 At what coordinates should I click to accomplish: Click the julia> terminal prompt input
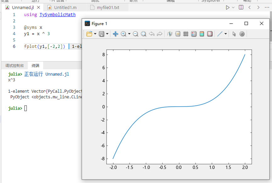[25, 108]
